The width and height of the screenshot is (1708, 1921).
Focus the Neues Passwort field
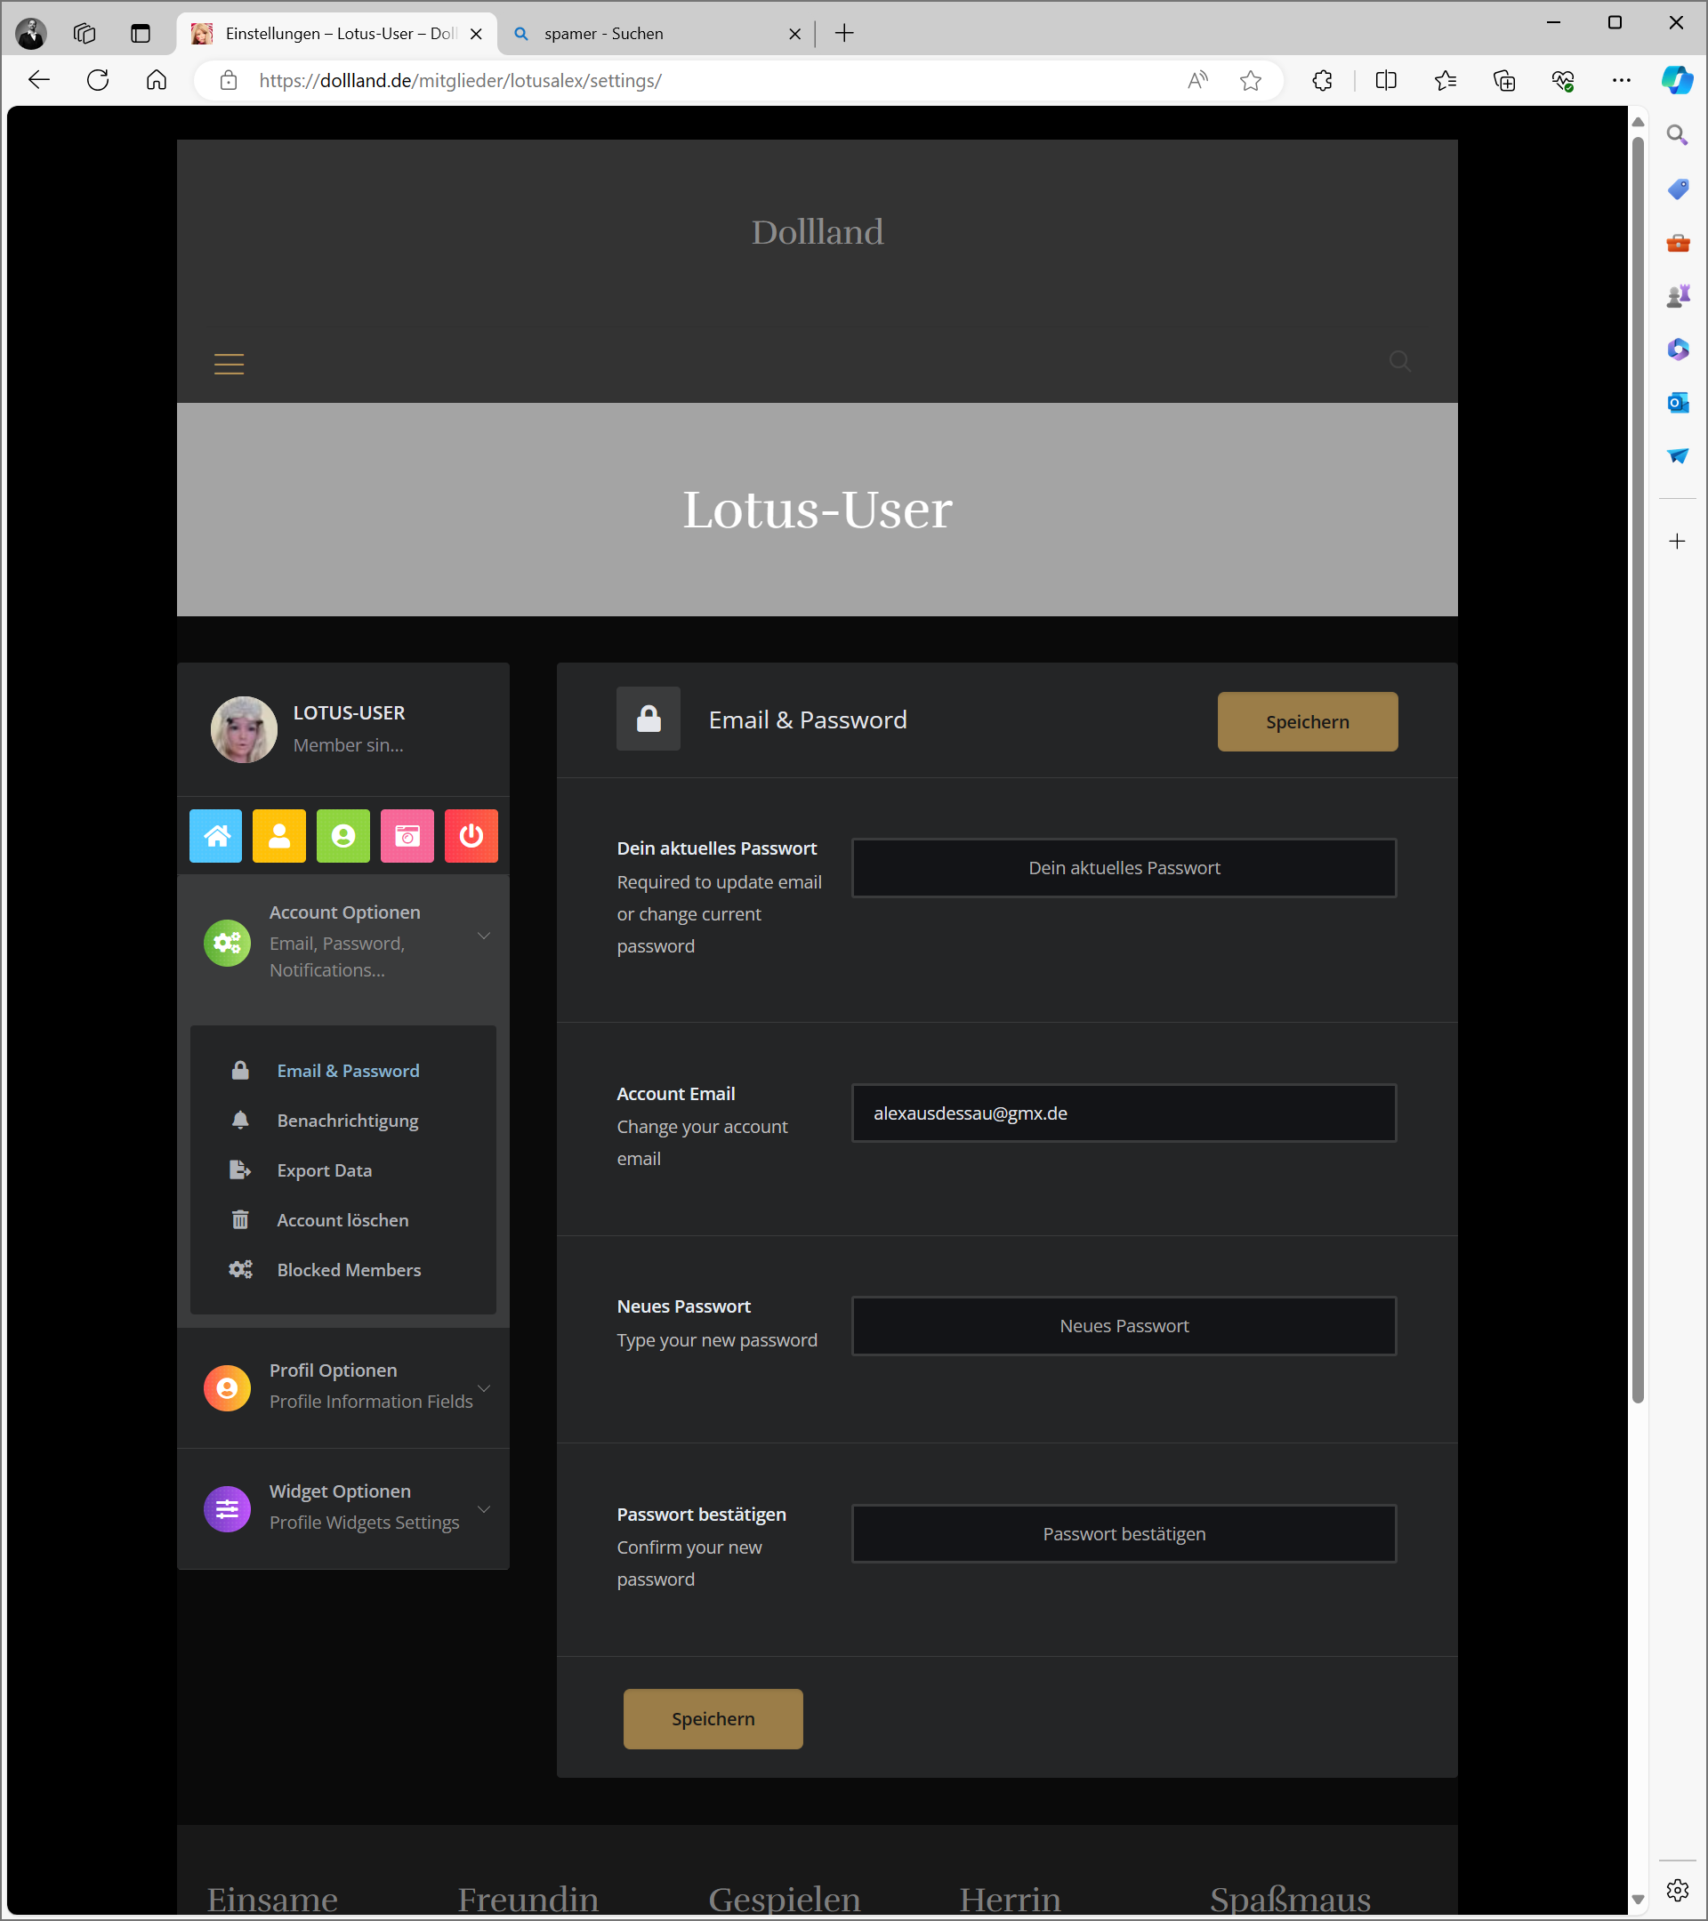click(x=1124, y=1325)
